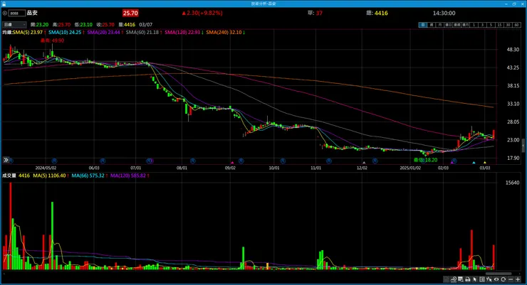
Task: Click the monthly marker icon near 12/02
Action: tap(375, 161)
